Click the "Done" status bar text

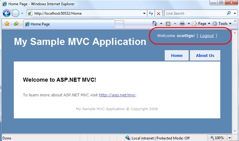(x=7, y=138)
